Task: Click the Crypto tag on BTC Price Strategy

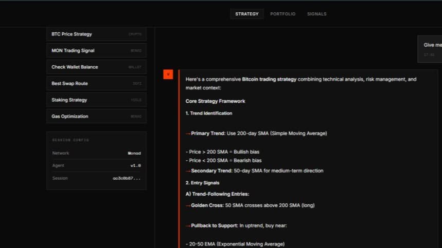Action: click(134, 34)
